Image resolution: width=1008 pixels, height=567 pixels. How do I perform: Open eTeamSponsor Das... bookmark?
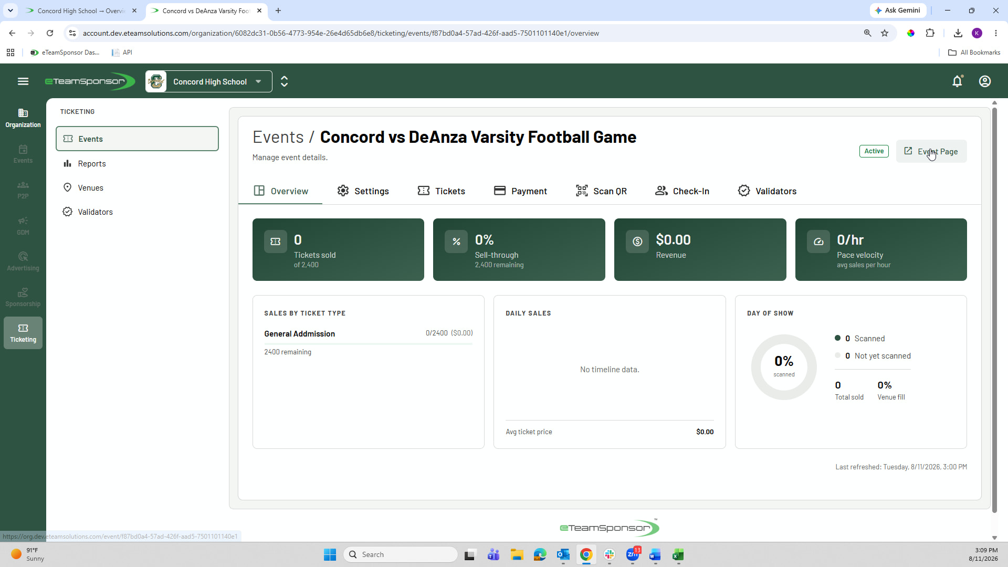coord(65,52)
